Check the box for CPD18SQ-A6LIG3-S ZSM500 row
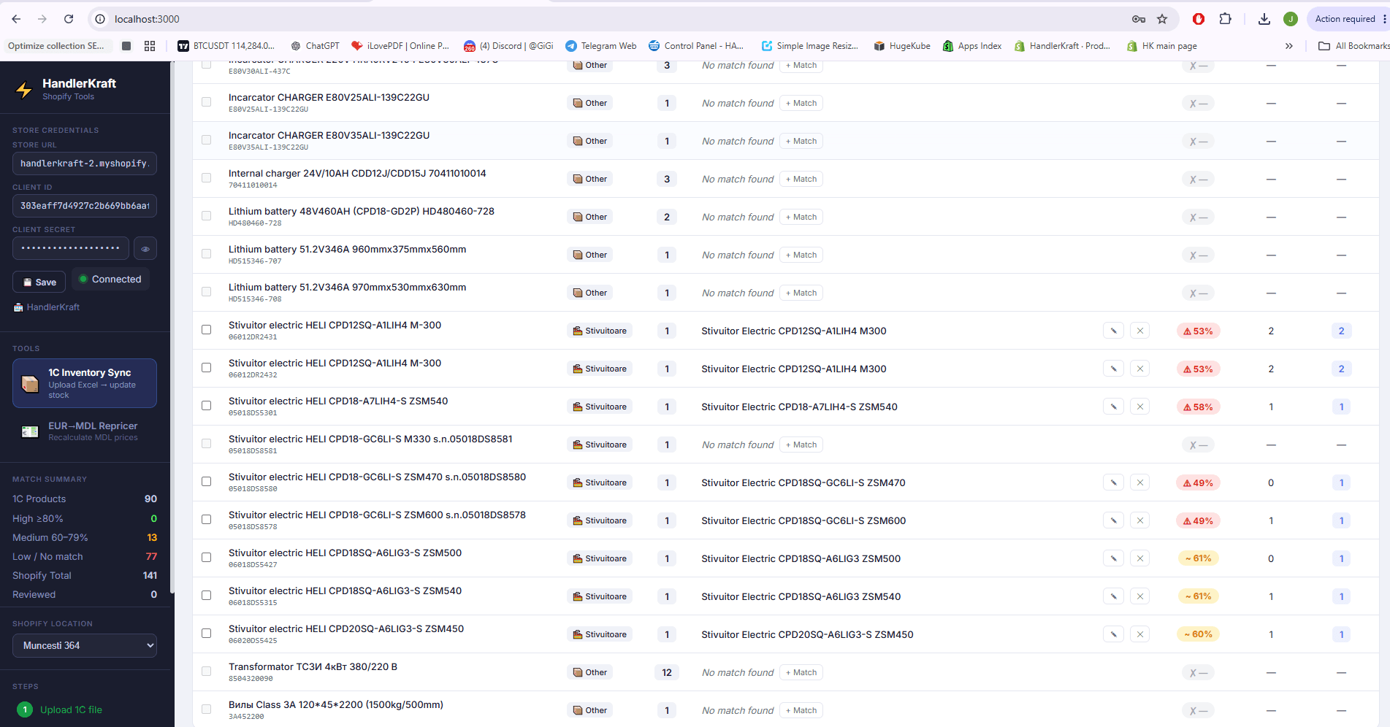The height and width of the screenshot is (727, 1390). 207,558
